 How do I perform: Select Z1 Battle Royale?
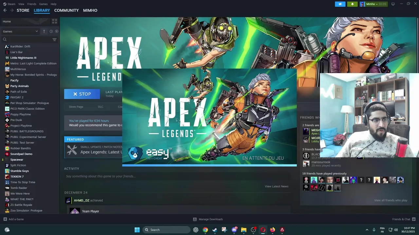(x=21, y=205)
